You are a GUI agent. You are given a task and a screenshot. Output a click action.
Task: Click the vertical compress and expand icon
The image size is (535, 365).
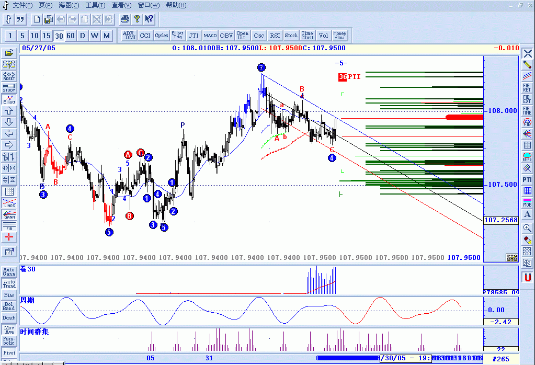click(9, 179)
